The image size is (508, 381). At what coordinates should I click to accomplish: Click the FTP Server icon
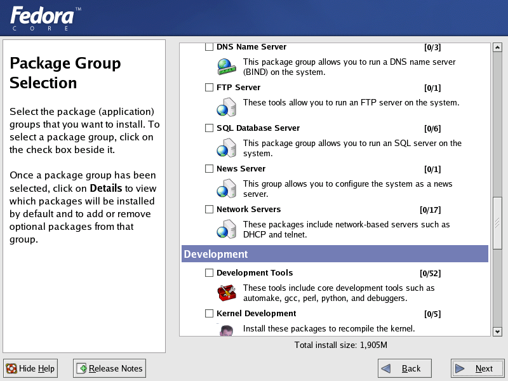(x=227, y=107)
